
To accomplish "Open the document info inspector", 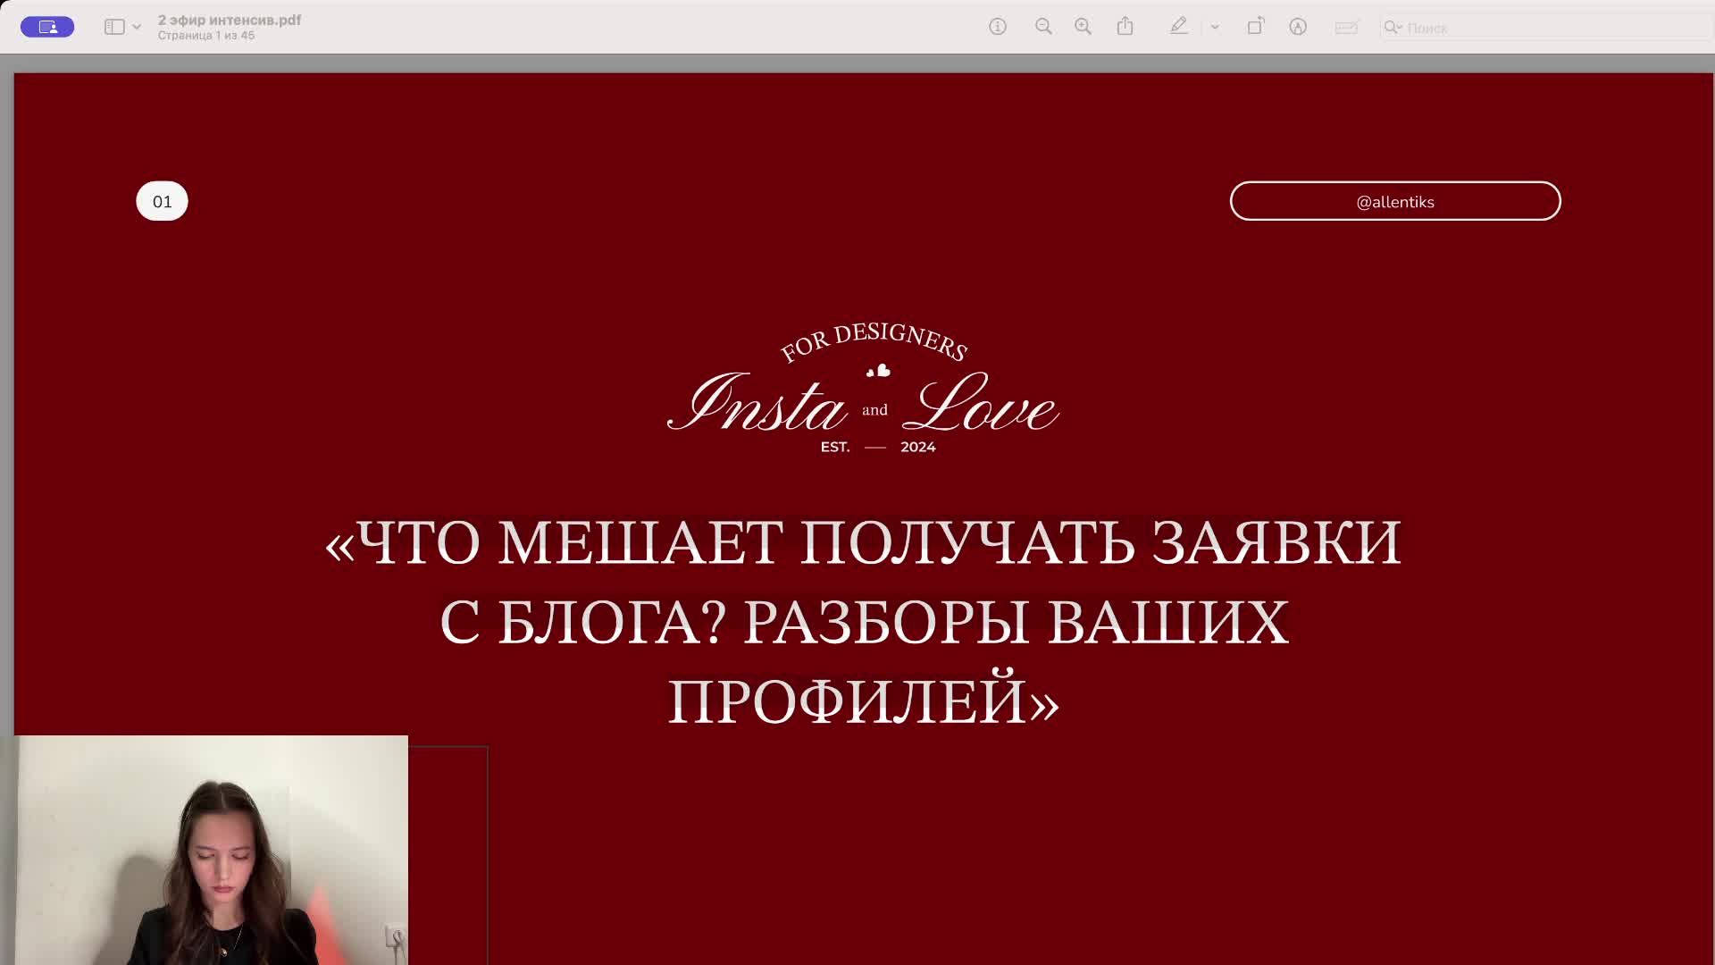I will (998, 27).
